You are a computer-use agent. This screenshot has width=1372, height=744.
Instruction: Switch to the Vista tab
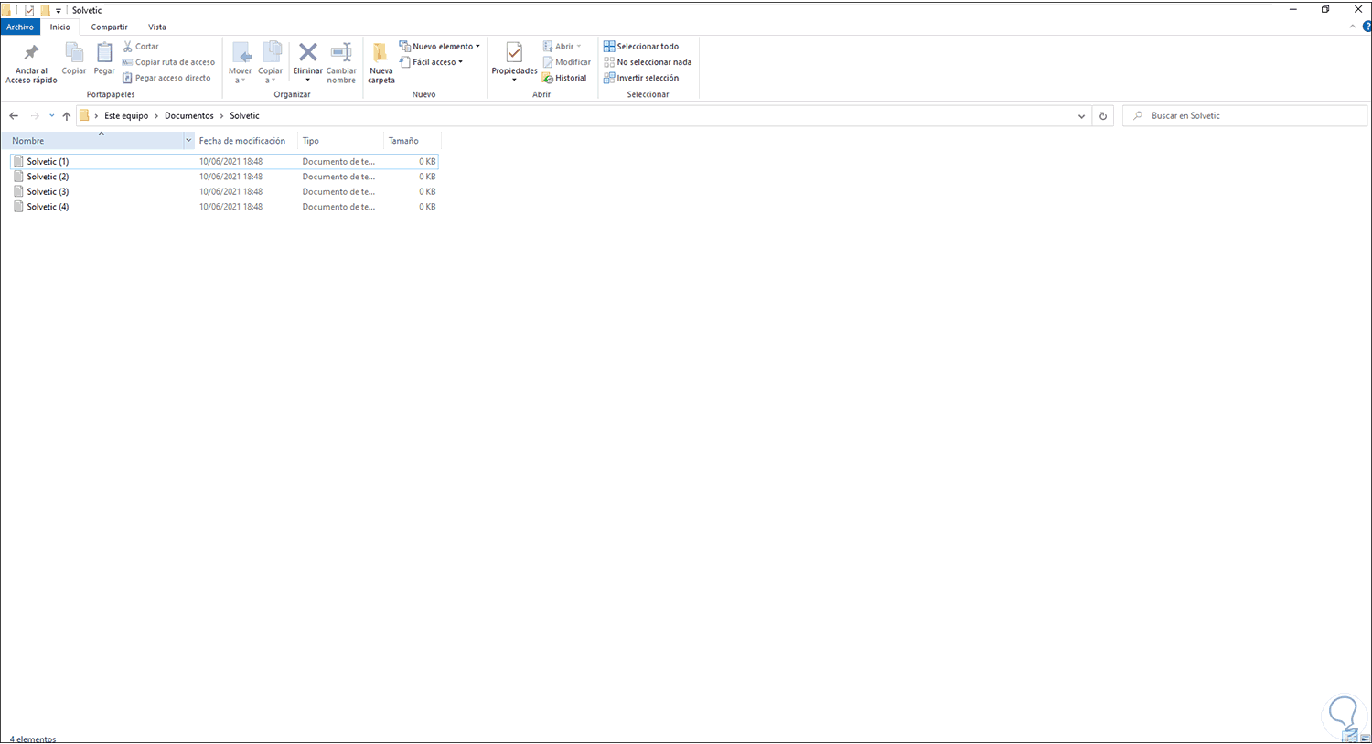[x=157, y=27]
